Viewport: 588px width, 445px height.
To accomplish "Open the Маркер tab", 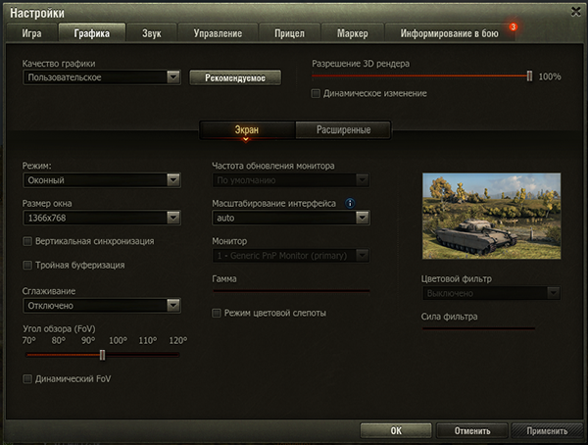I will click(x=353, y=33).
